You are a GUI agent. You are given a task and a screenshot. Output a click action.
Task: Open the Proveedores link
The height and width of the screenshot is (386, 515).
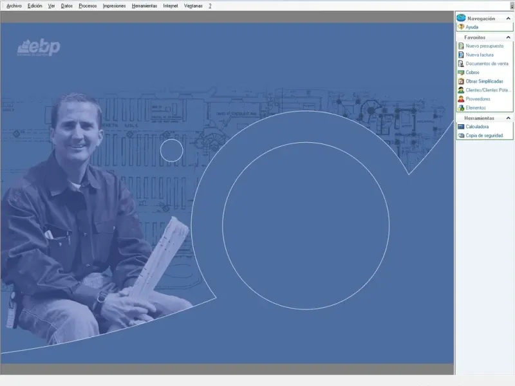[478, 99]
